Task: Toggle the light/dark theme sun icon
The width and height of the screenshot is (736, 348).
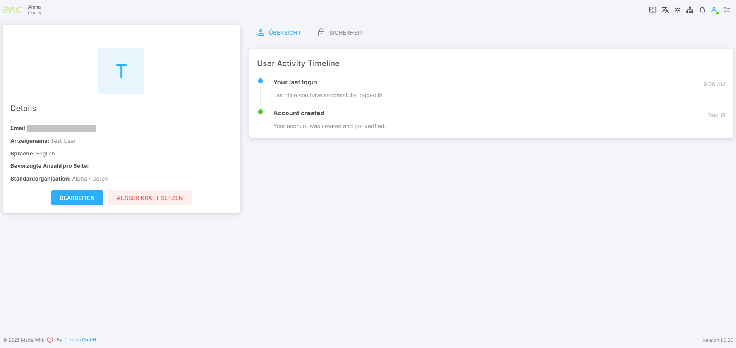Action: pos(677,10)
